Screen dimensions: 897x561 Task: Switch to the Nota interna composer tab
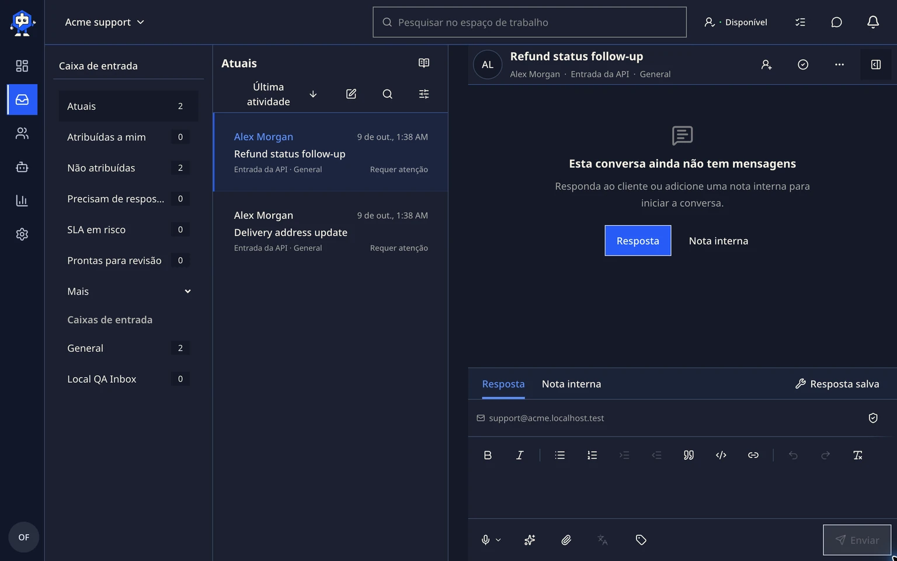tap(571, 384)
